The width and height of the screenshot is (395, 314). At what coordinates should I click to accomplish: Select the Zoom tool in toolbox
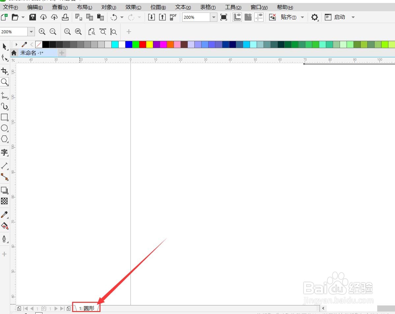(5, 82)
